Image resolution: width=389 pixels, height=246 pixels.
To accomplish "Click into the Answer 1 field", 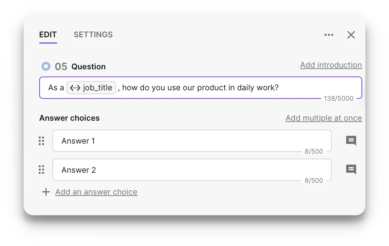I will click(x=192, y=141).
